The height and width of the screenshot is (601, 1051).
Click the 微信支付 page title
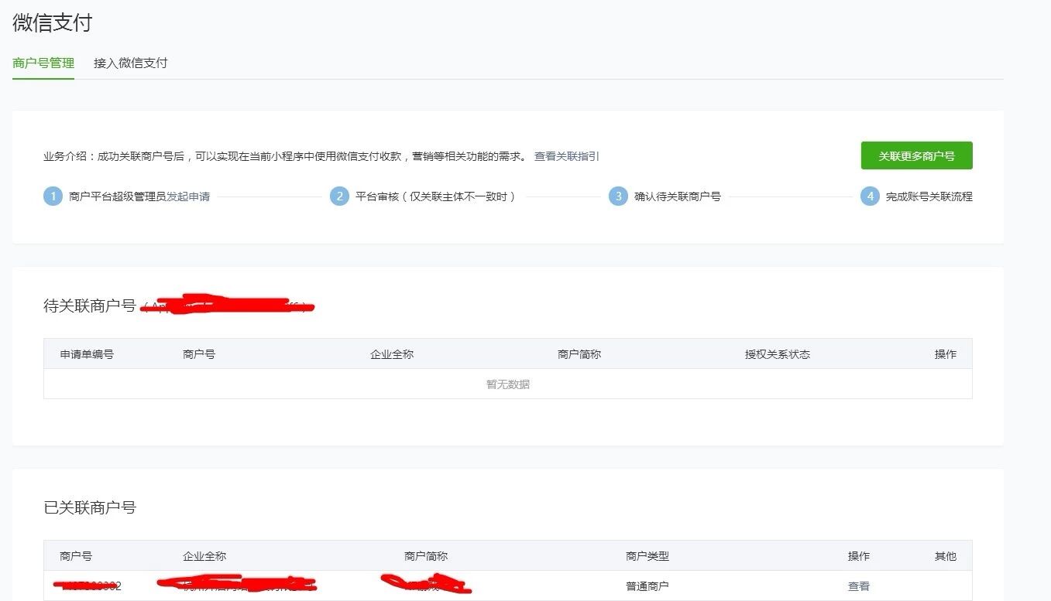pyautogui.click(x=52, y=22)
